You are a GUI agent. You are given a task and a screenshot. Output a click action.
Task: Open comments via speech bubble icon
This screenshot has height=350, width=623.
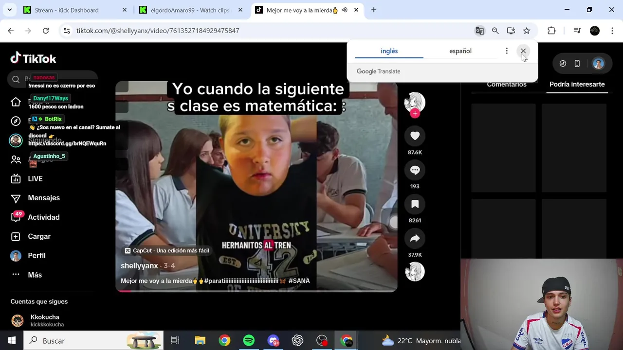tap(415, 170)
